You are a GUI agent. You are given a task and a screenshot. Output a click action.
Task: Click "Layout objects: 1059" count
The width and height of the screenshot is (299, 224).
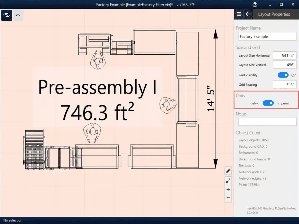(253, 140)
